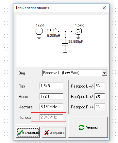The image size is (118, 143).
Task: Click the green refresh arrows on Анализ
Action: [81, 127]
